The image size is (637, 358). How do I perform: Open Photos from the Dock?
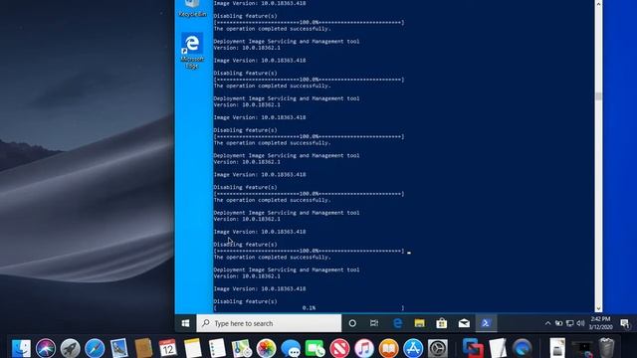pyautogui.click(x=266, y=348)
